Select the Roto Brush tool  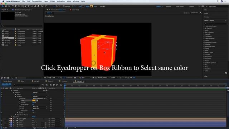coord(42,6)
